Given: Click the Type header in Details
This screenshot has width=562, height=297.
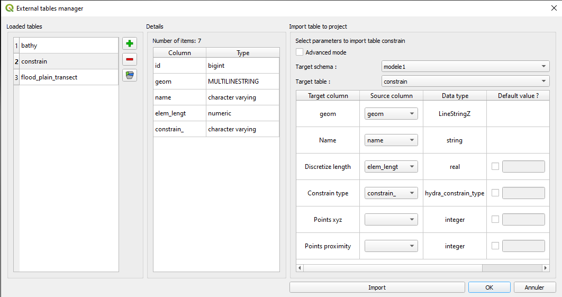Looking at the screenshot, I should pos(243,53).
